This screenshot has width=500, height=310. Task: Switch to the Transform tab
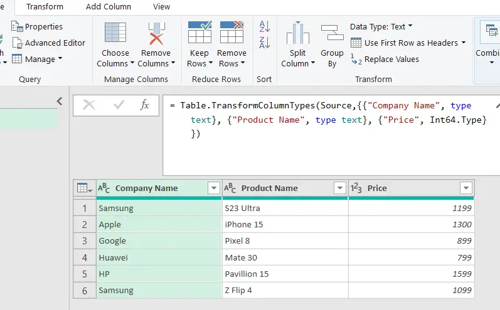coord(45,7)
